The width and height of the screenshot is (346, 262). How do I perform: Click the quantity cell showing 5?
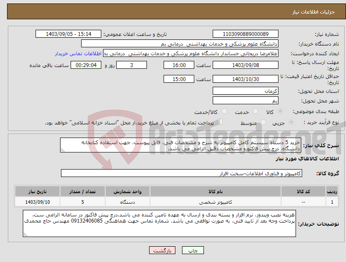tap(82, 202)
